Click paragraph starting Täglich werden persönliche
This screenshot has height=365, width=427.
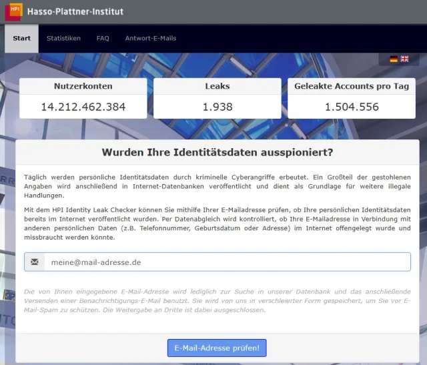click(218, 186)
